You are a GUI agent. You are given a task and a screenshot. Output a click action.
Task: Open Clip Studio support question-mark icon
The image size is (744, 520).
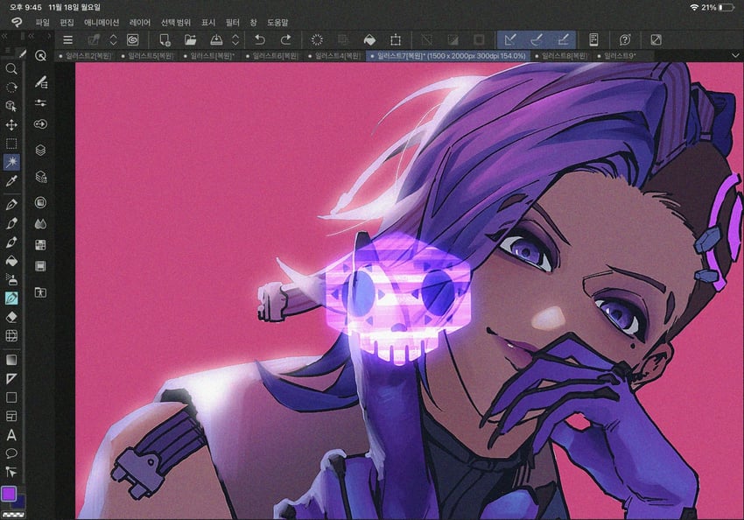pos(625,40)
